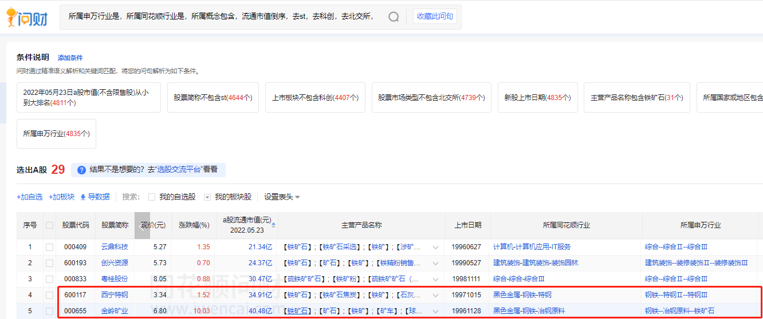Open industry link 黑色金属-钢铁-特钢
Image resolution: width=763 pixels, height=319 pixels.
click(522, 295)
